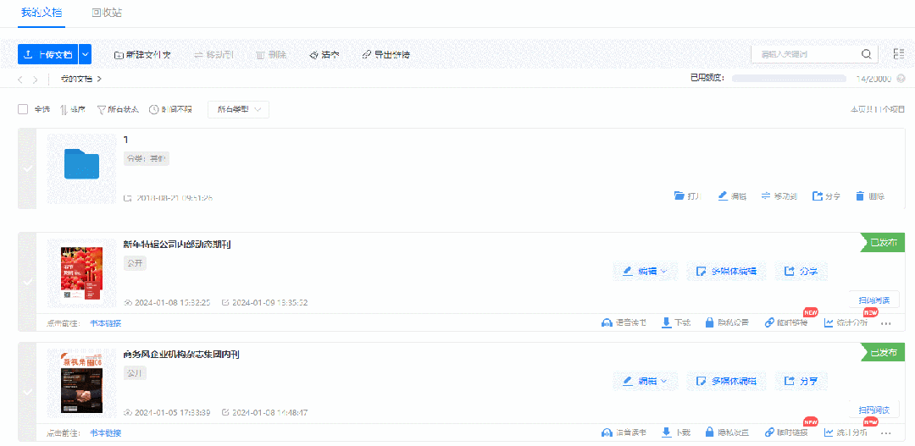Expand the 所有类型 dropdown filter

(x=238, y=109)
